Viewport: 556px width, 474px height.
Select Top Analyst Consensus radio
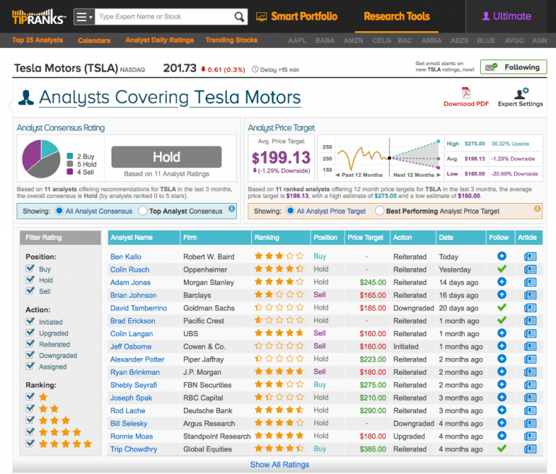[x=143, y=211]
